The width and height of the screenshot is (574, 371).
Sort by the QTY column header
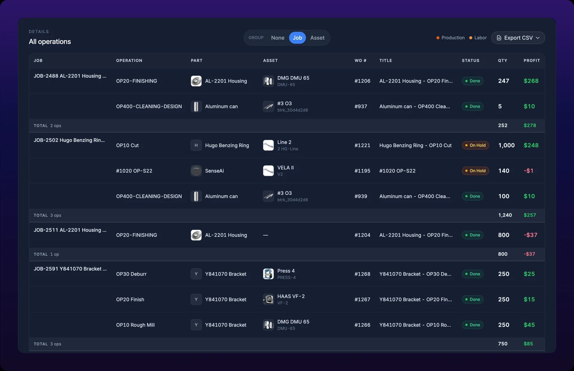point(503,60)
